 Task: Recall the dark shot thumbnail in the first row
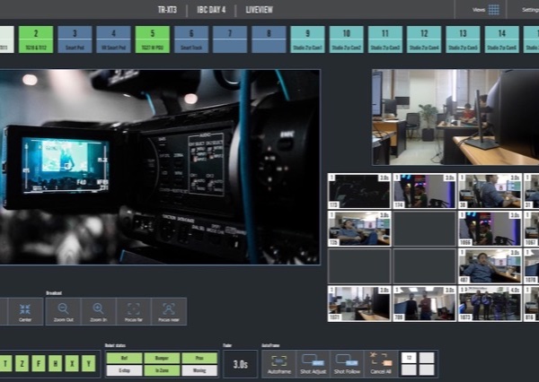[x=359, y=191]
